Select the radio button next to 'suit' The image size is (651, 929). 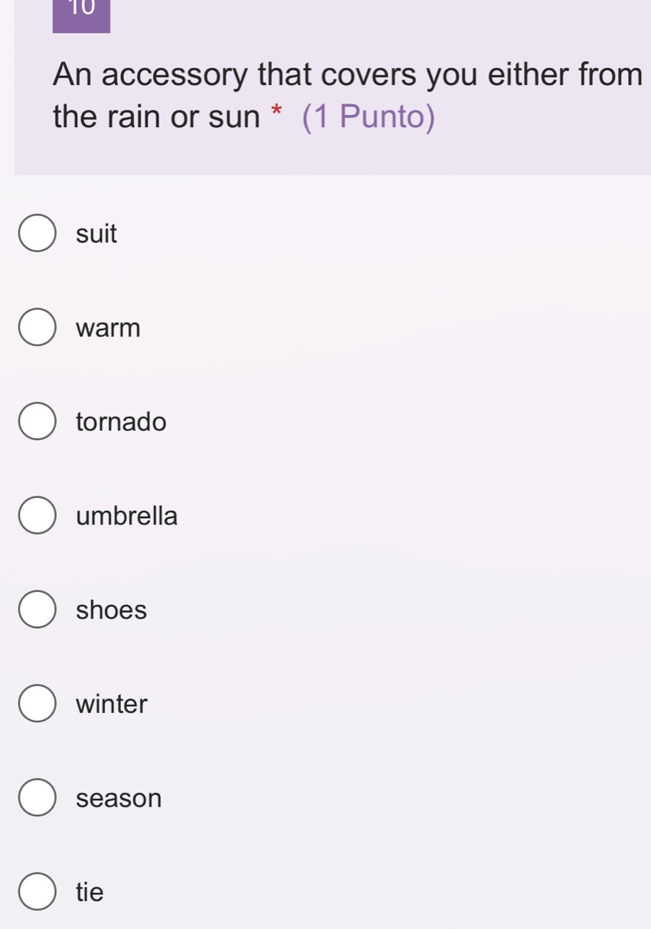37,234
